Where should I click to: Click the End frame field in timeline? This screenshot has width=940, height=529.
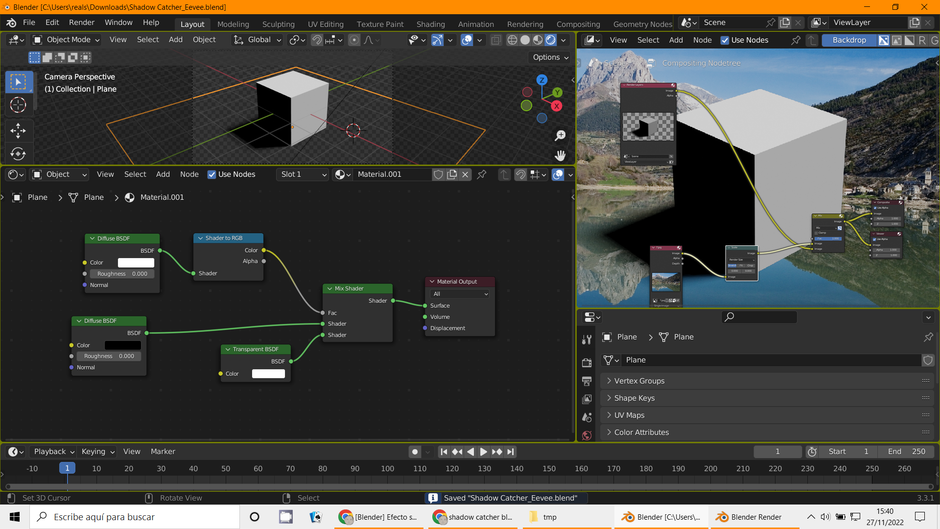tap(906, 452)
